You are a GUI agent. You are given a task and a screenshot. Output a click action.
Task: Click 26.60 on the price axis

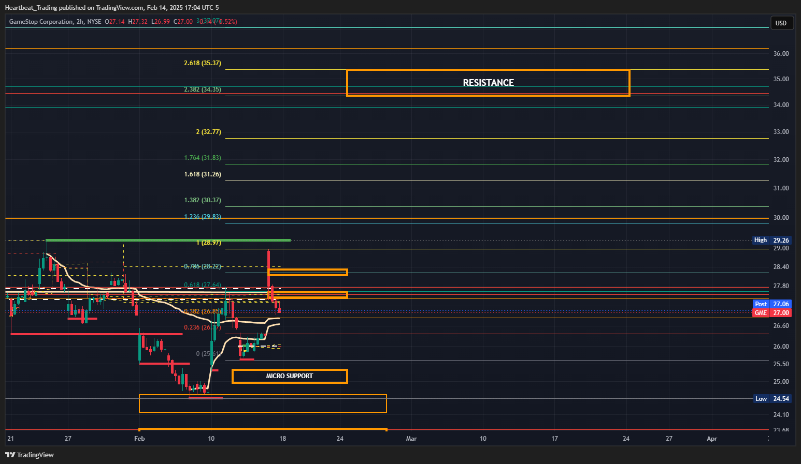(x=781, y=326)
